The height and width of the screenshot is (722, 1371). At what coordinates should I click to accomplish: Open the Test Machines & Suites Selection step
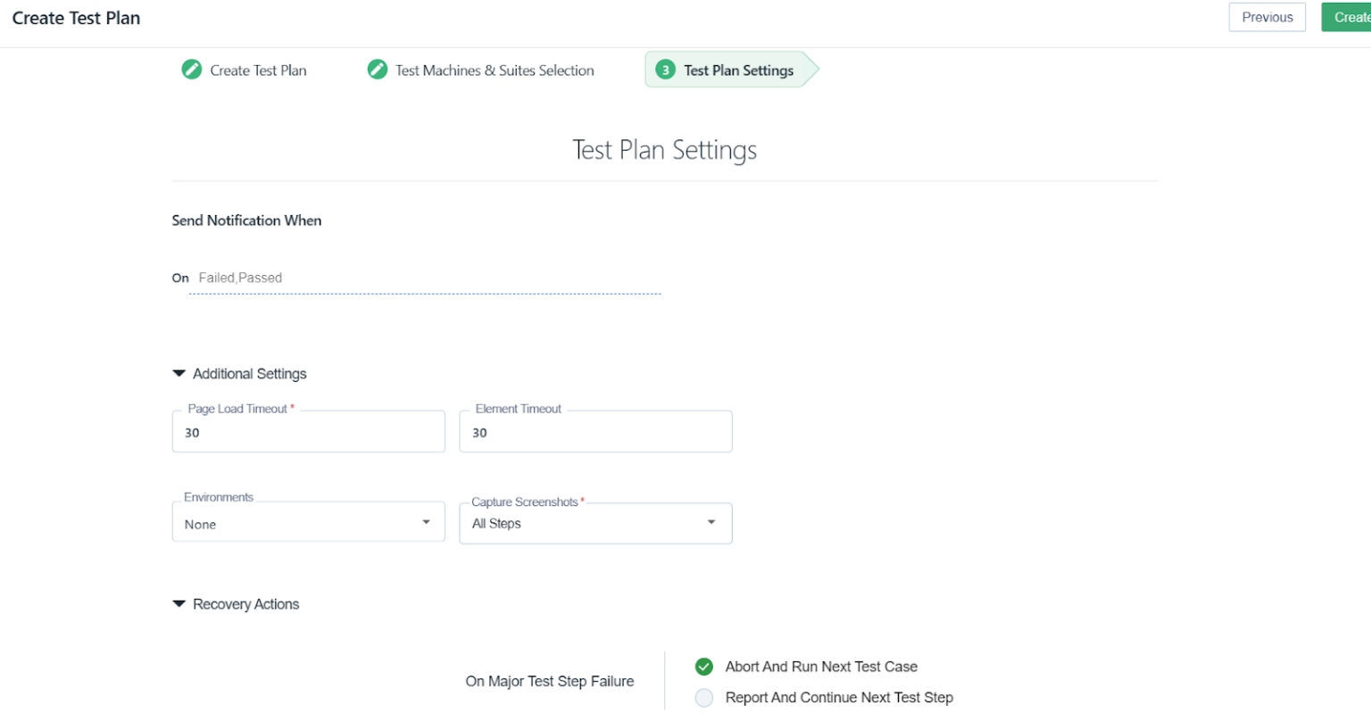(495, 69)
